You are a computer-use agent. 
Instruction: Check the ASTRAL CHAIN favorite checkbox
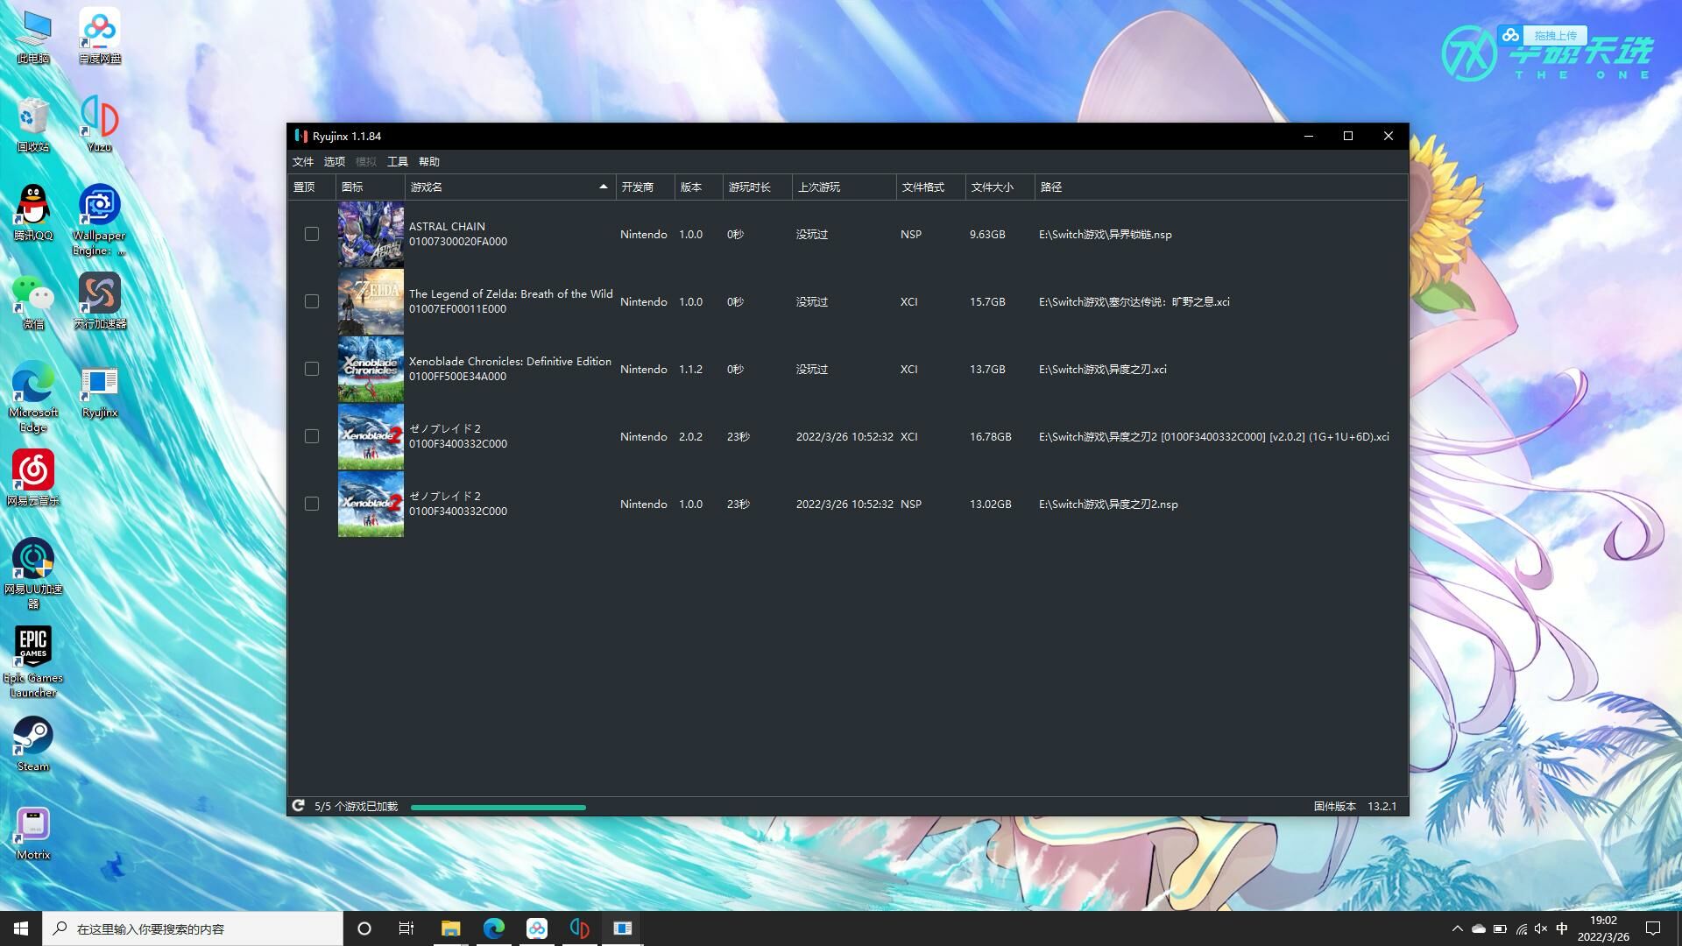[312, 234]
